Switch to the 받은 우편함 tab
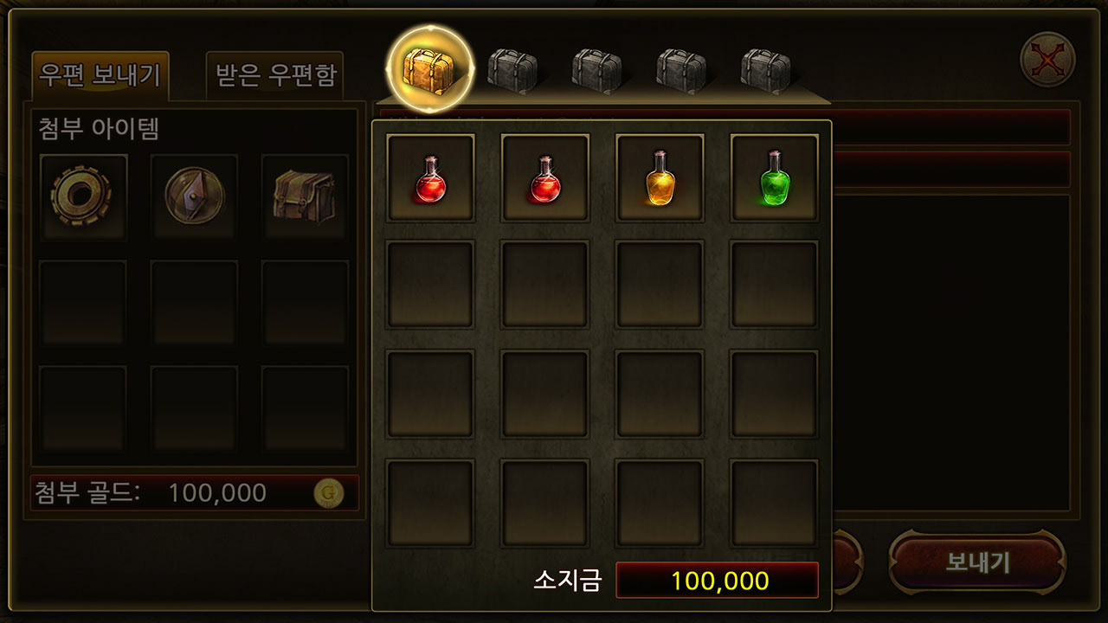Viewport: 1108px width, 623px height. (x=274, y=75)
